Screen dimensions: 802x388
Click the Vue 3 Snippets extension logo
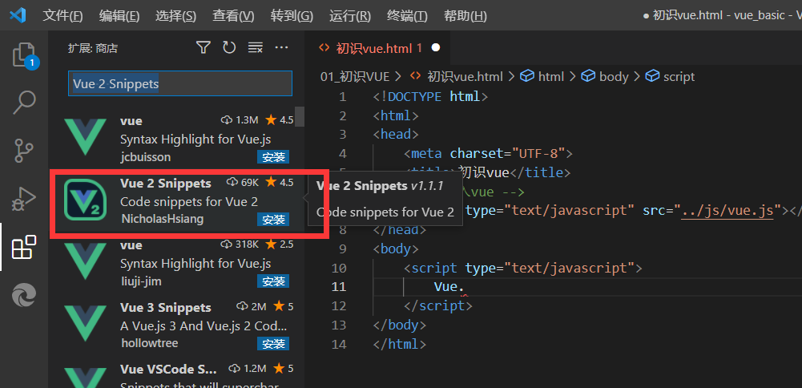click(x=85, y=323)
